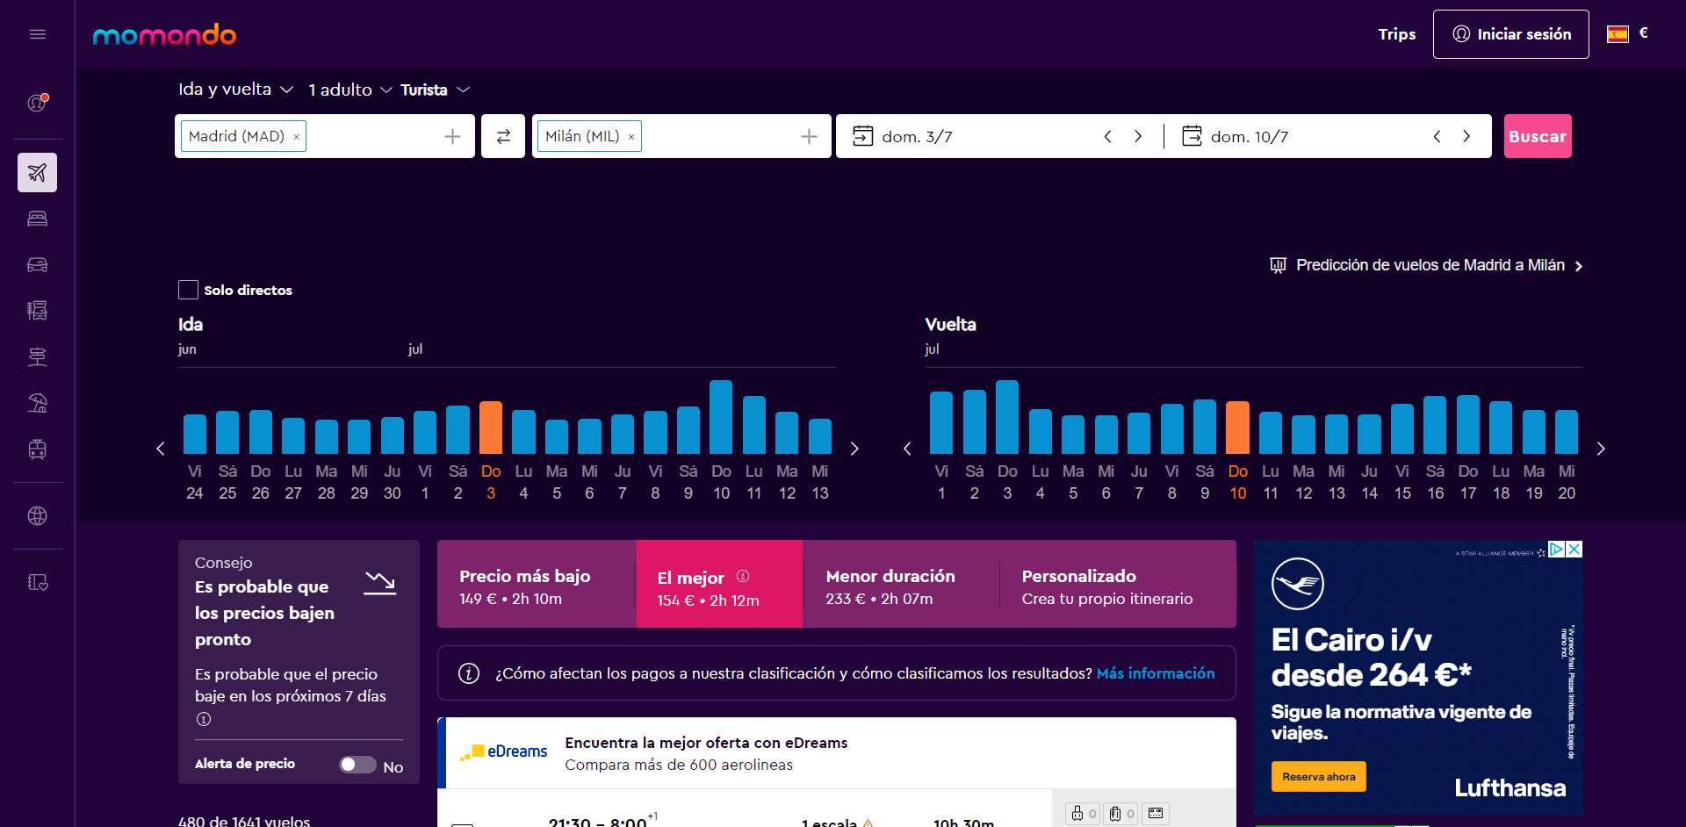Click the momondo logo
The width and height of the screenshot is (1686, 827).
coord(164,34)
